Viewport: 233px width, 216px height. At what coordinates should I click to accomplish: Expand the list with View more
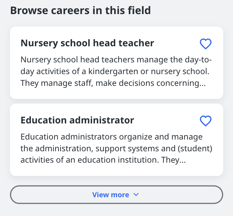(116, 195)
